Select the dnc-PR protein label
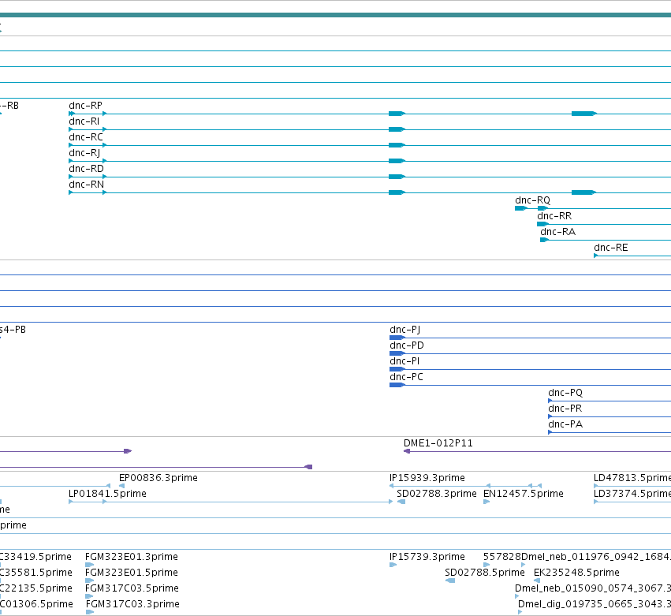671x616 pixels. (565, 409)
